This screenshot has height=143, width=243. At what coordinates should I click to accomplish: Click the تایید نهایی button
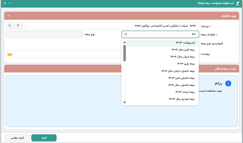[17, 138]
